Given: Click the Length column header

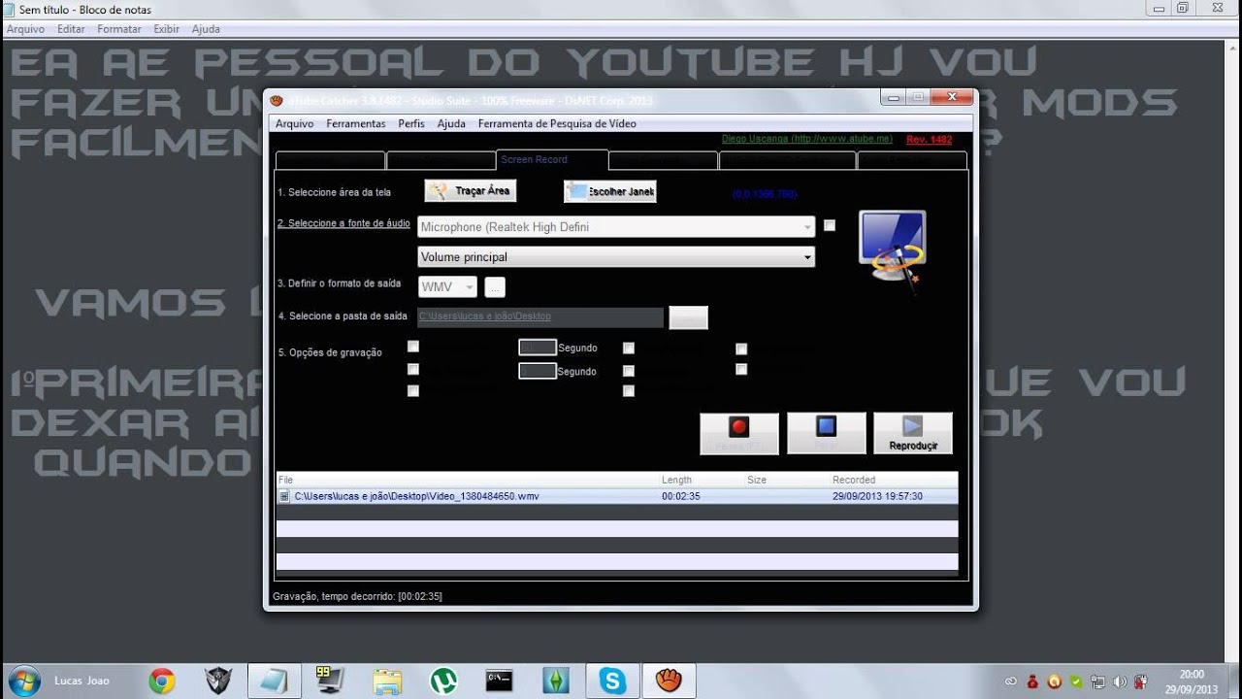Looking at the screenshot, I should (676, 480).
